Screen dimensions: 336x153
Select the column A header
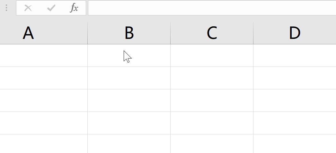pos(44,33)
